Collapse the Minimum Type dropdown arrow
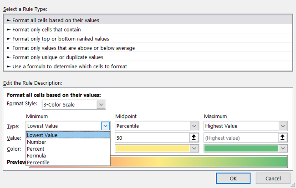The height and width of the screenshot is (188, 296). (105, 126)
